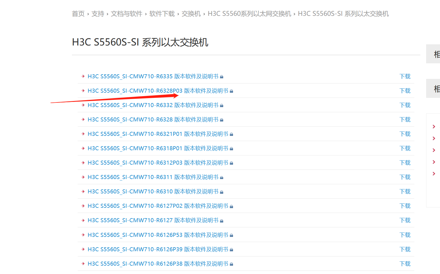Click the lock icon beside R6312P03 version
The height and width of the screenshot is (274, 440).
232,163
